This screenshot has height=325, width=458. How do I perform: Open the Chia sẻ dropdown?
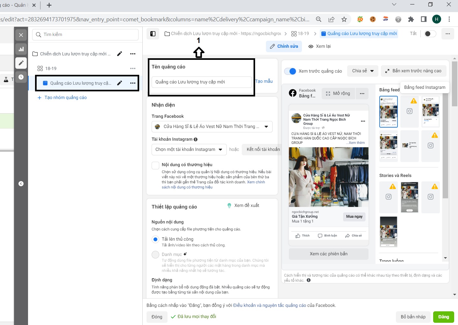pos(363,71)
